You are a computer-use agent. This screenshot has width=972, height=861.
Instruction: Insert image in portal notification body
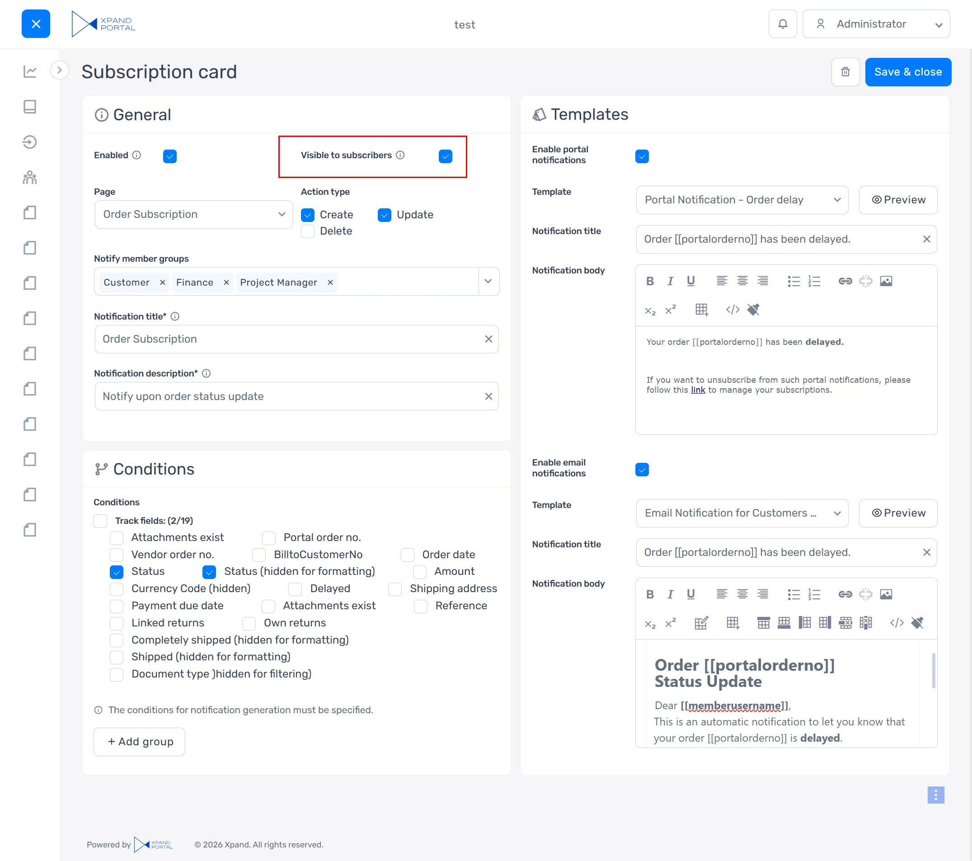[x=885, y=281]
